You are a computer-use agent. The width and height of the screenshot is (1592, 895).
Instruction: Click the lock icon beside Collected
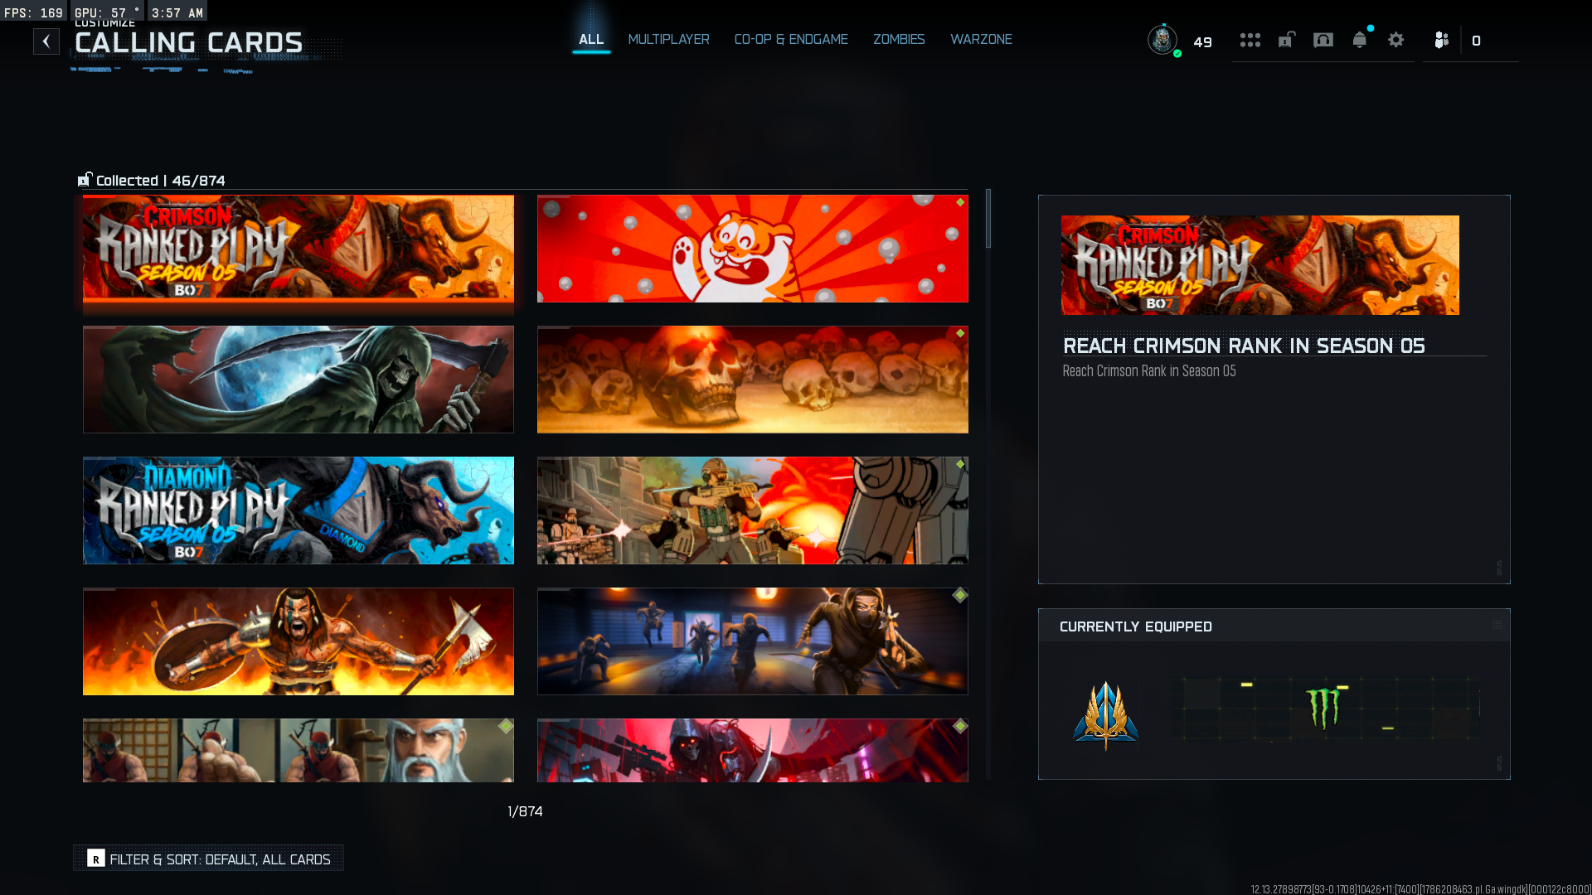coord(85,180)
